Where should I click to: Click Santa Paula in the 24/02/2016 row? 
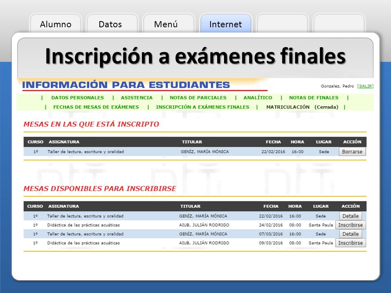[x=321, y=225]
